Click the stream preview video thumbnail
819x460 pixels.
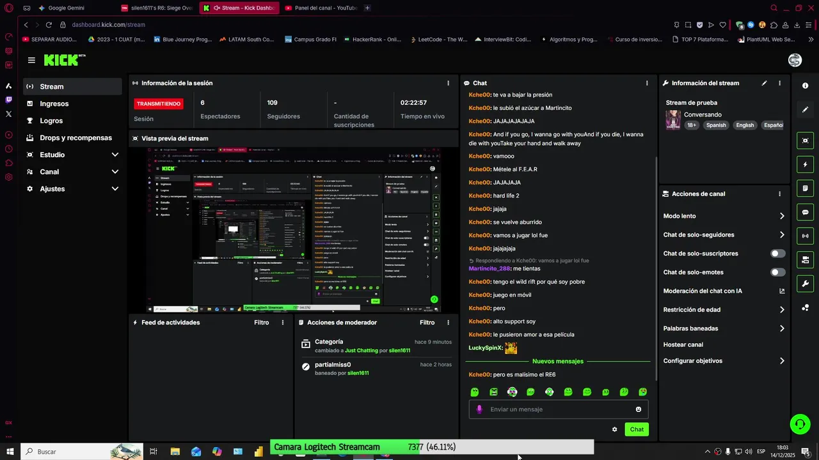(x=294, y=230)
